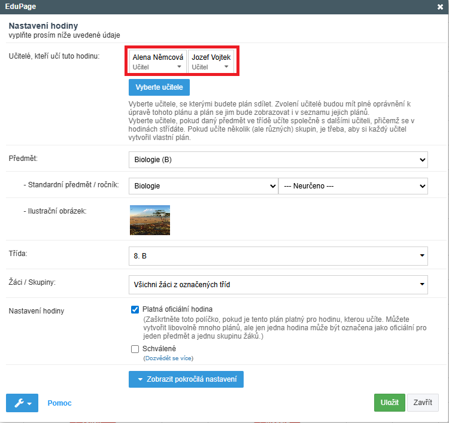449x423 pixels.
Task: Open the Třída selector showing 8. B
Action: [x=278, y=255]
